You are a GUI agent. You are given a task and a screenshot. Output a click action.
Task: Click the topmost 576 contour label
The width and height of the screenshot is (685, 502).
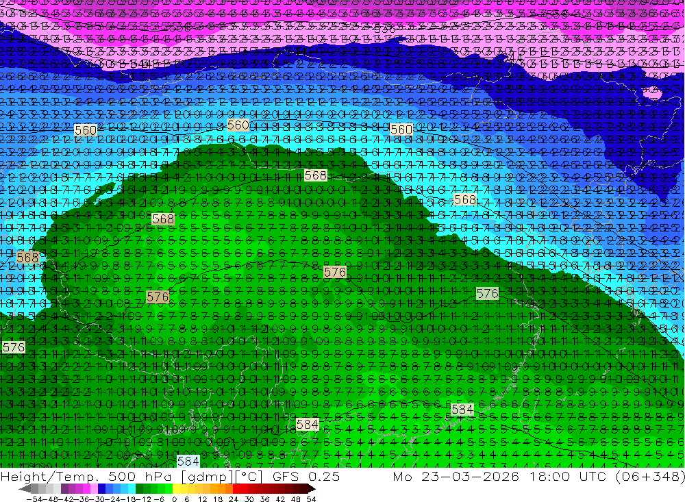(x=335, y=272)
